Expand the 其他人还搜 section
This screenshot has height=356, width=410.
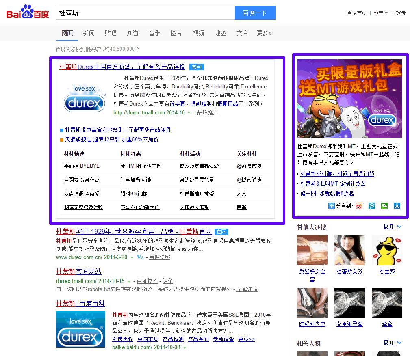(393, 227)
